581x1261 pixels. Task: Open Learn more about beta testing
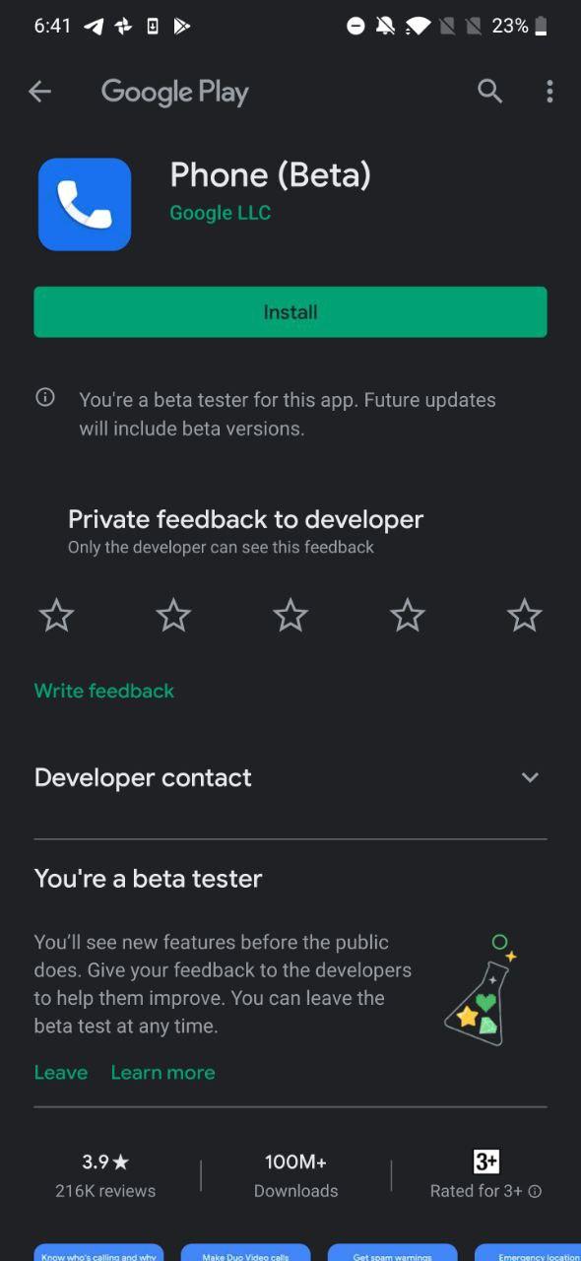pyautogui.click(x=162, y=1072)
